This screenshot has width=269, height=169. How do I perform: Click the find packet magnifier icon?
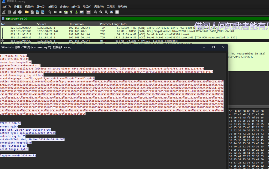pyautogui.click(x=49, y=12)
